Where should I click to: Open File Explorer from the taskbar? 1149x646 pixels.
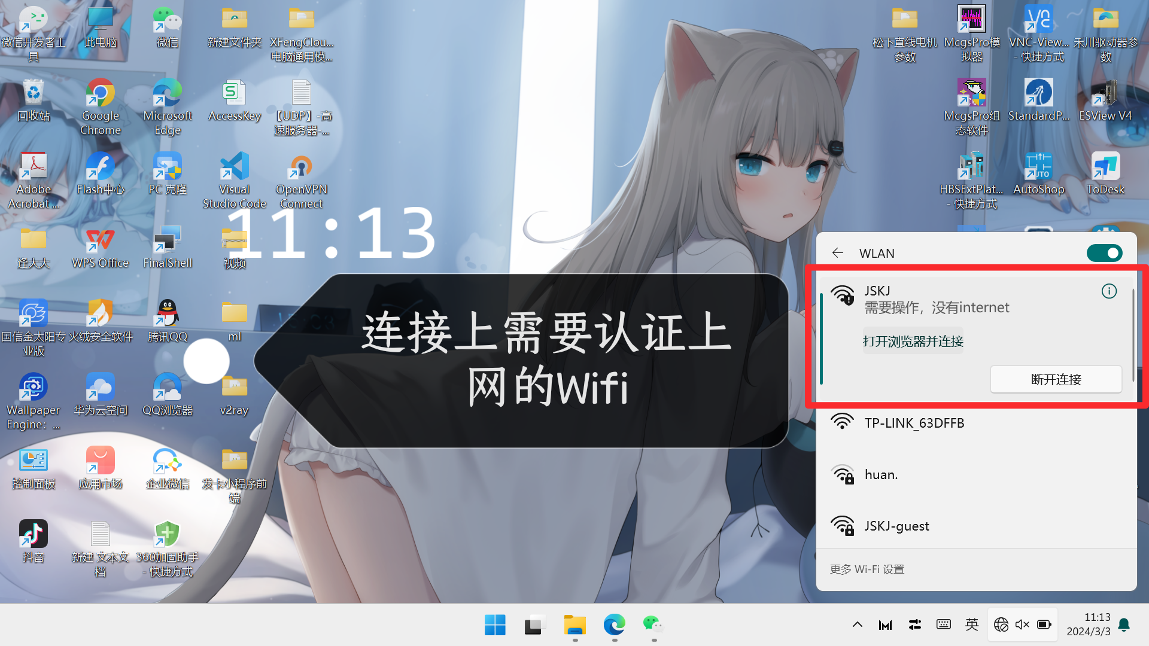click(x=575, y=625)
